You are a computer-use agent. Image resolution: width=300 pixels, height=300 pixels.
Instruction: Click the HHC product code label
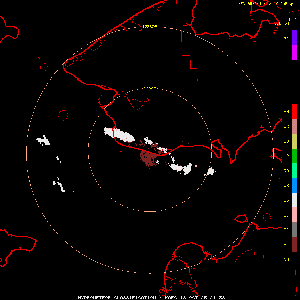click(x=293, y=20)
